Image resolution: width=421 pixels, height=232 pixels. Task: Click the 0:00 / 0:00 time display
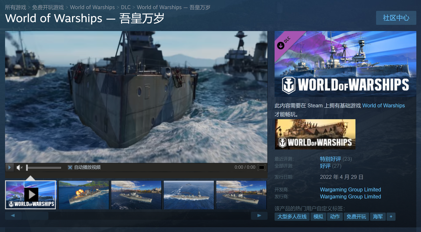[245, 167]
